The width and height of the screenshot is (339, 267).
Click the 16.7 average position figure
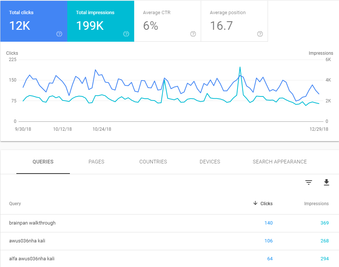coord(222,26)
